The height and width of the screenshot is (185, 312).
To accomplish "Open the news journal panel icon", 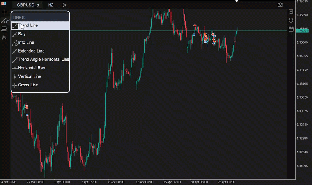I will (291, 12).
